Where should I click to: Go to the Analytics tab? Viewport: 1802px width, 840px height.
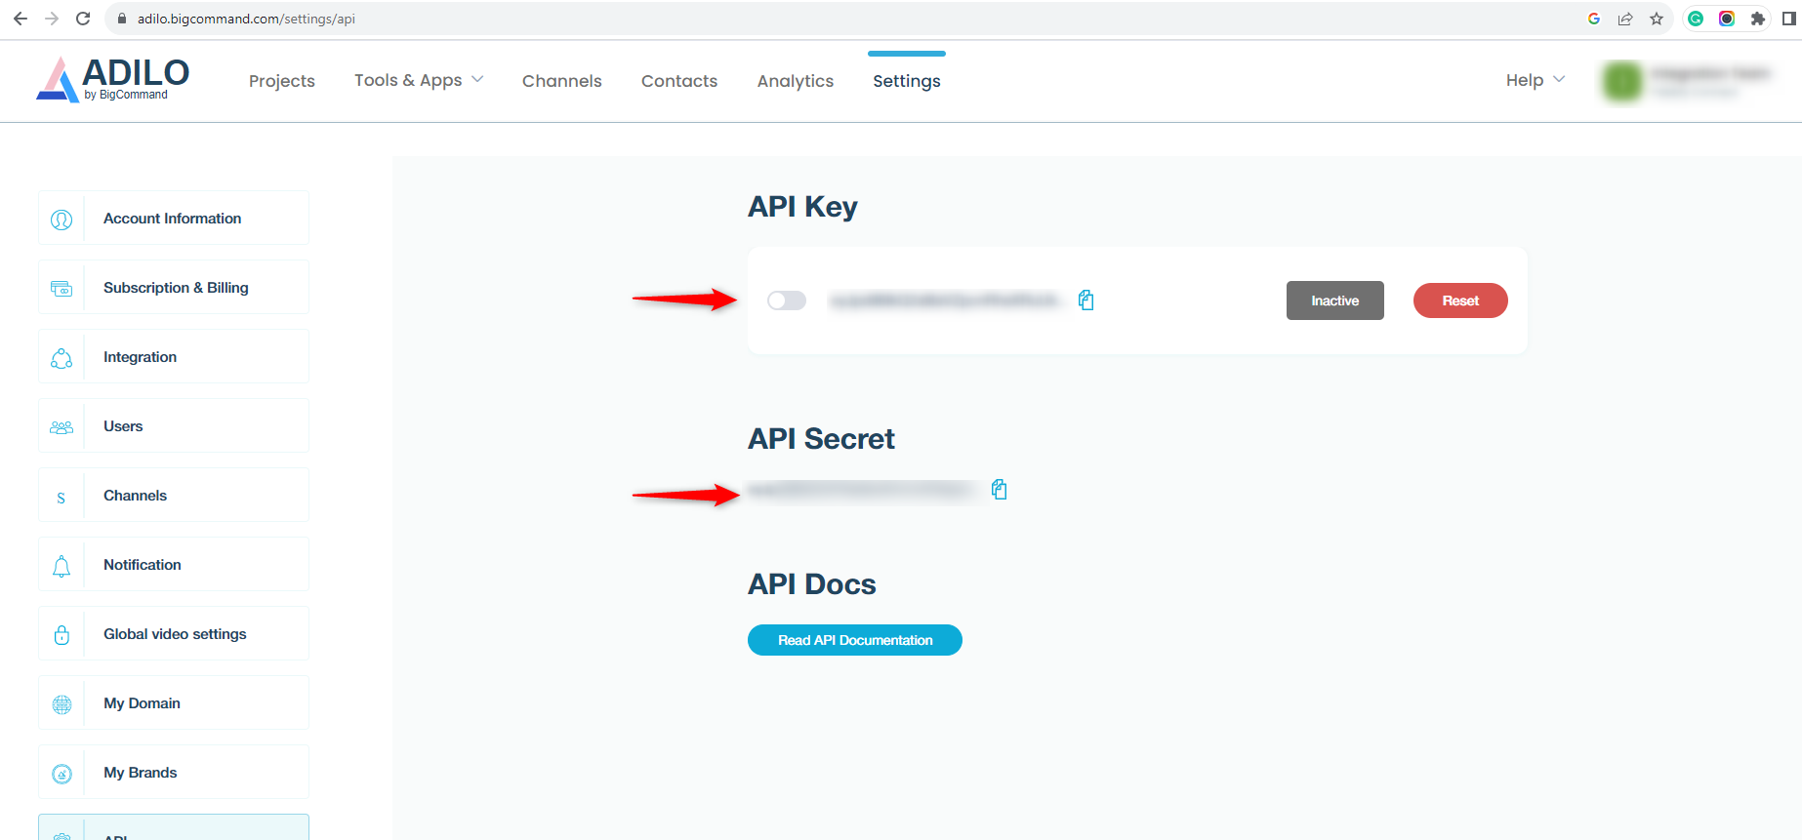coord(796,81)
